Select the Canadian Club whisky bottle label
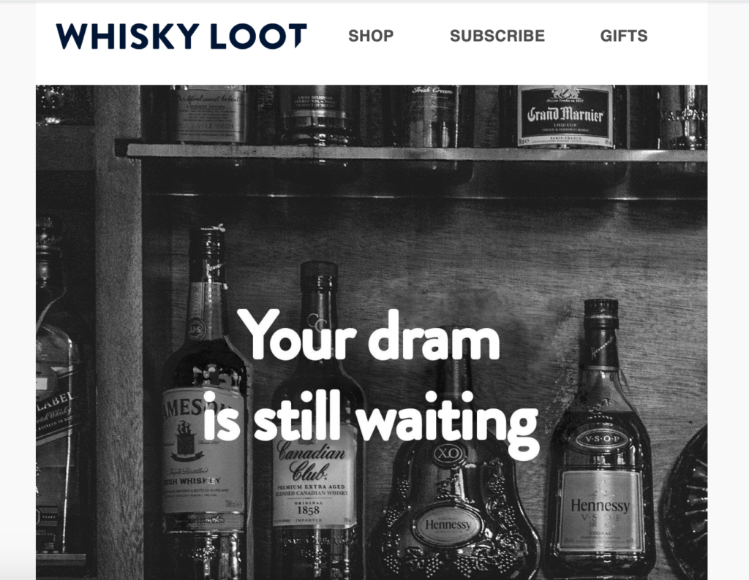 [x=315, y=479]
